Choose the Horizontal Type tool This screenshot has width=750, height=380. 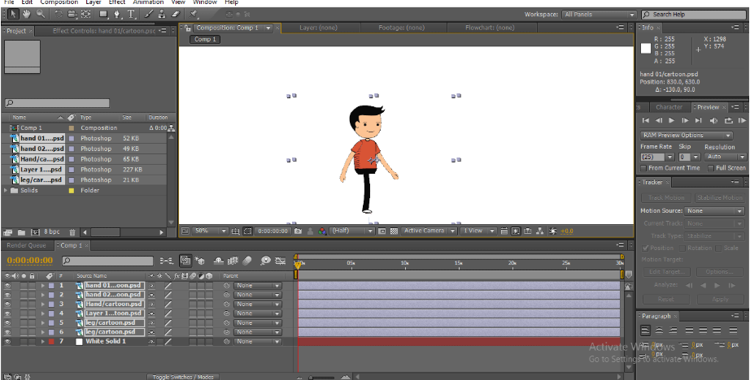tap(131, 14)
